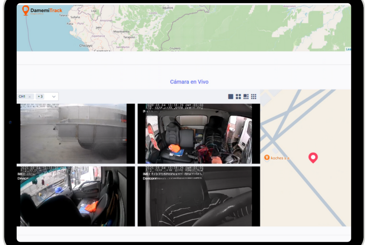Remove the CH1 channel tag
Screen dimensions: 367x245
[x=30, y=97]
